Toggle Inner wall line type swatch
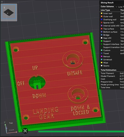 point(101,13)
